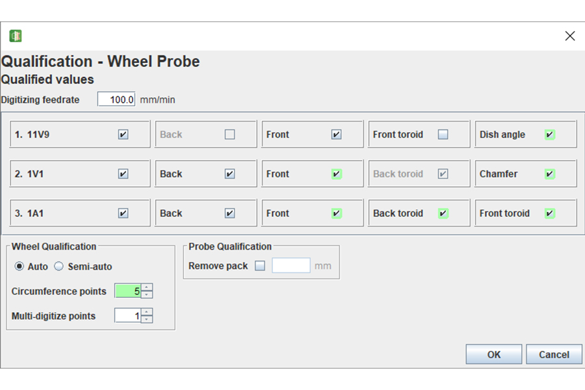Increase Circumference points with up arrow
The height and width of the screenshot is (390, 585).
click(x=148, y=287)
